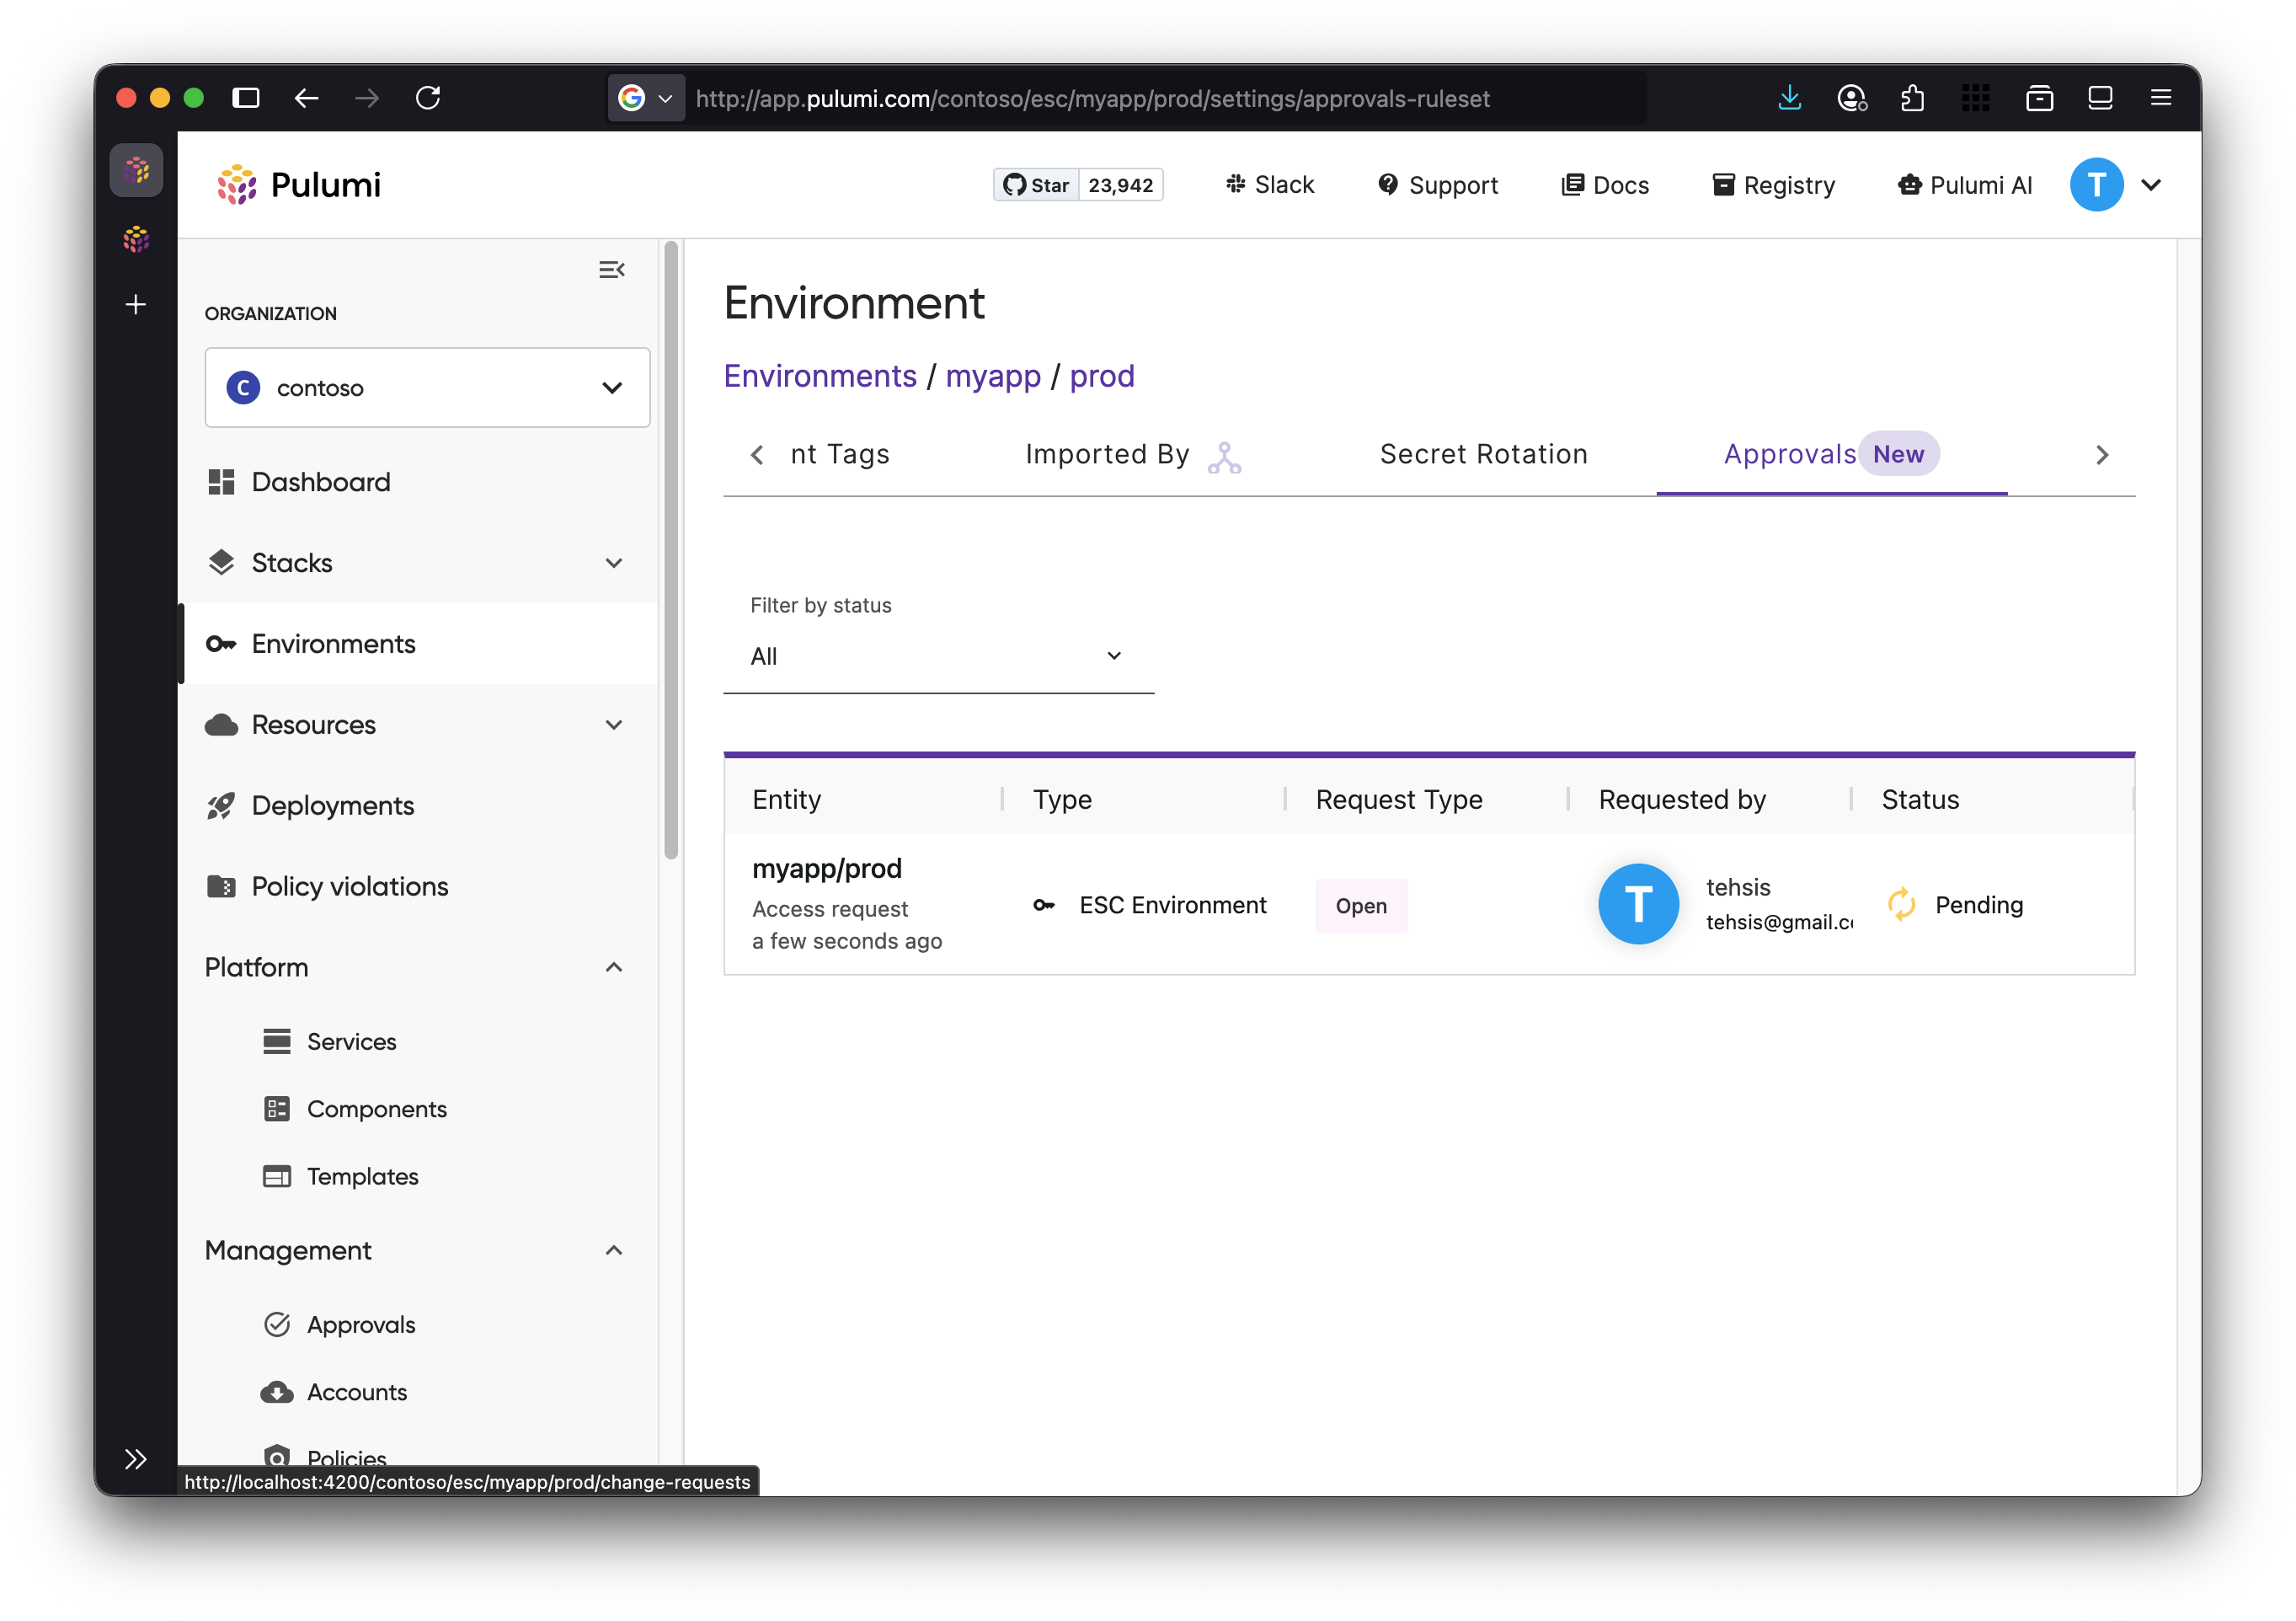Click the browser reload icon
Viewport: 2296px width, 1621px height.
coord(428,97)
